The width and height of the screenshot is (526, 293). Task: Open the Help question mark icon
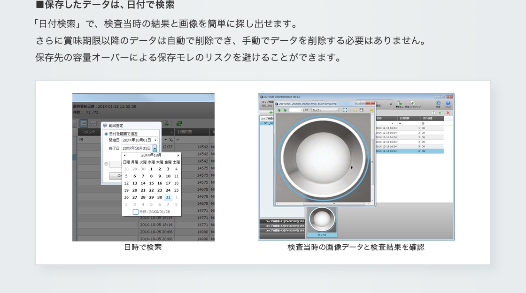tap(448, 104)
